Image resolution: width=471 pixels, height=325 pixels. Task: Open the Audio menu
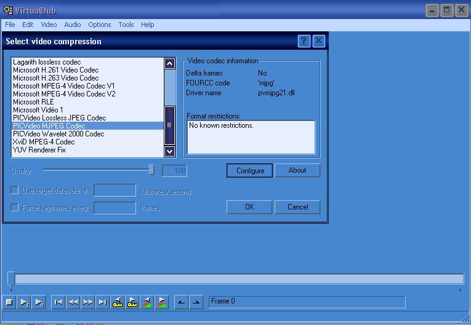pyautogui.click(x=73, y=25)
